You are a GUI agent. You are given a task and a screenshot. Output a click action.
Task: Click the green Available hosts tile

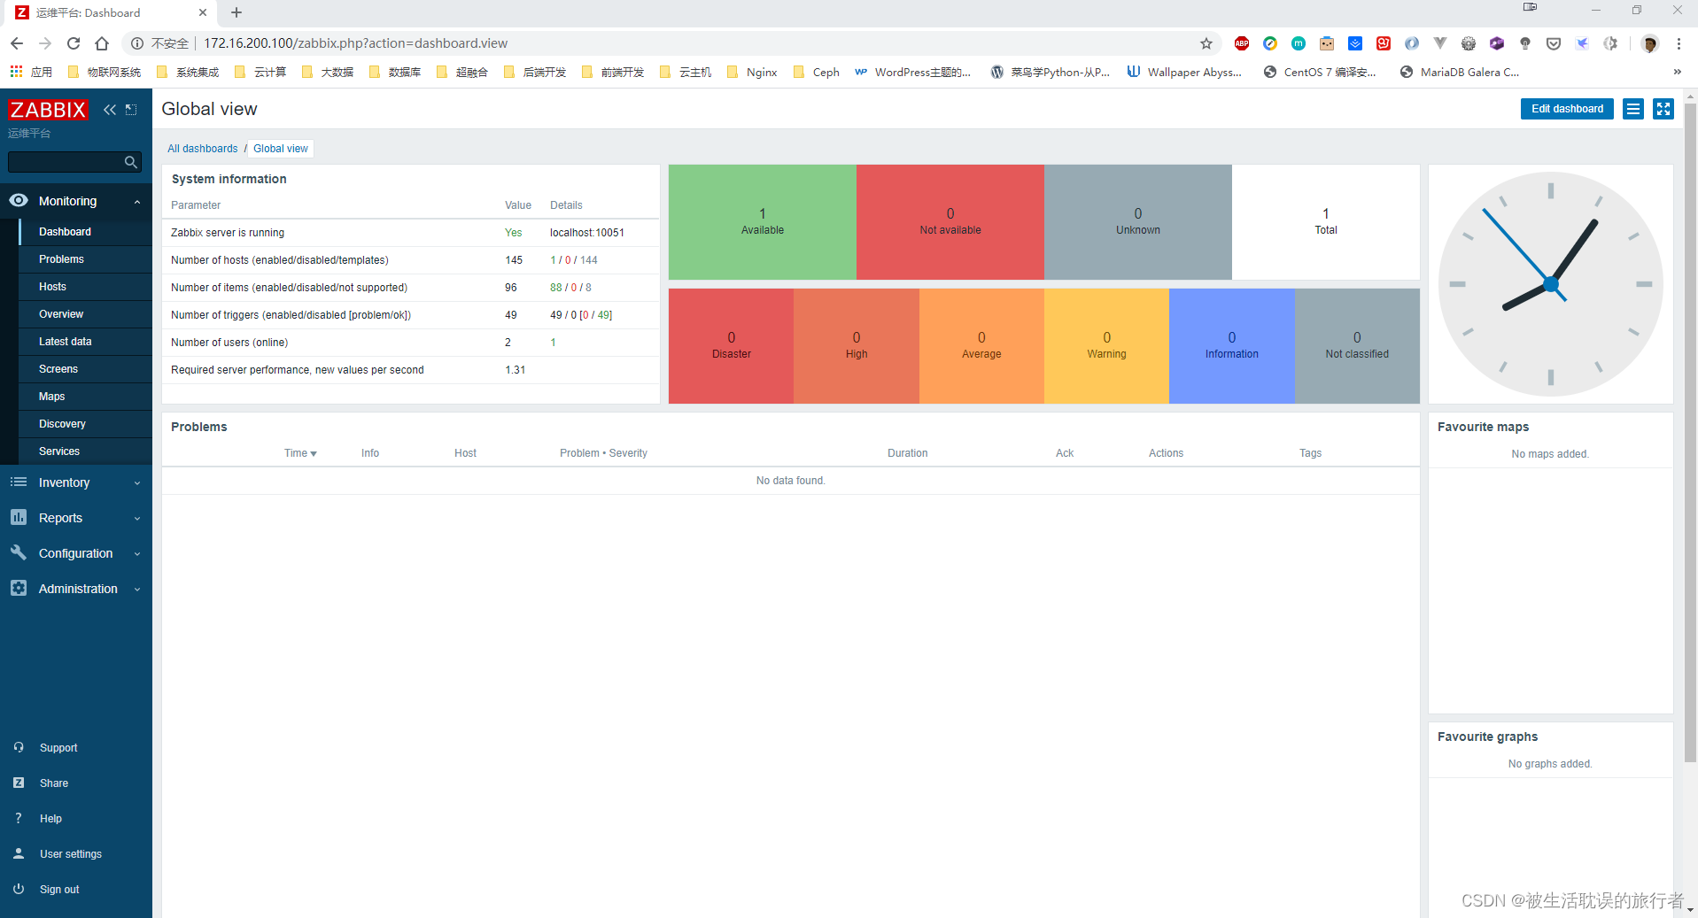[x=763, y=222]
